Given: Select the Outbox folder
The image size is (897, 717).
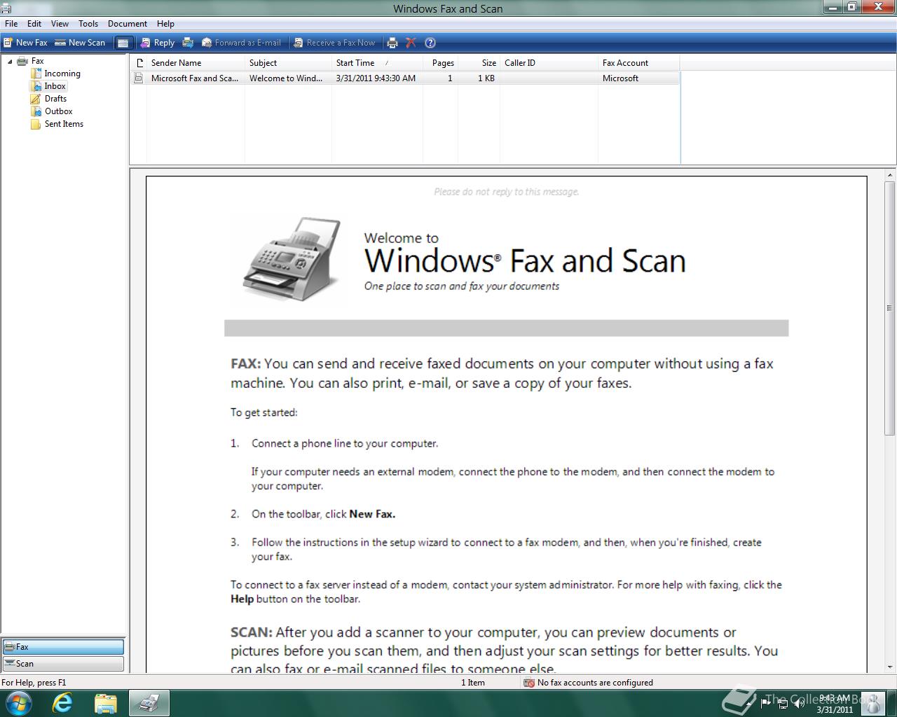Looking at the screenshot, I should (x=58, y=111).
